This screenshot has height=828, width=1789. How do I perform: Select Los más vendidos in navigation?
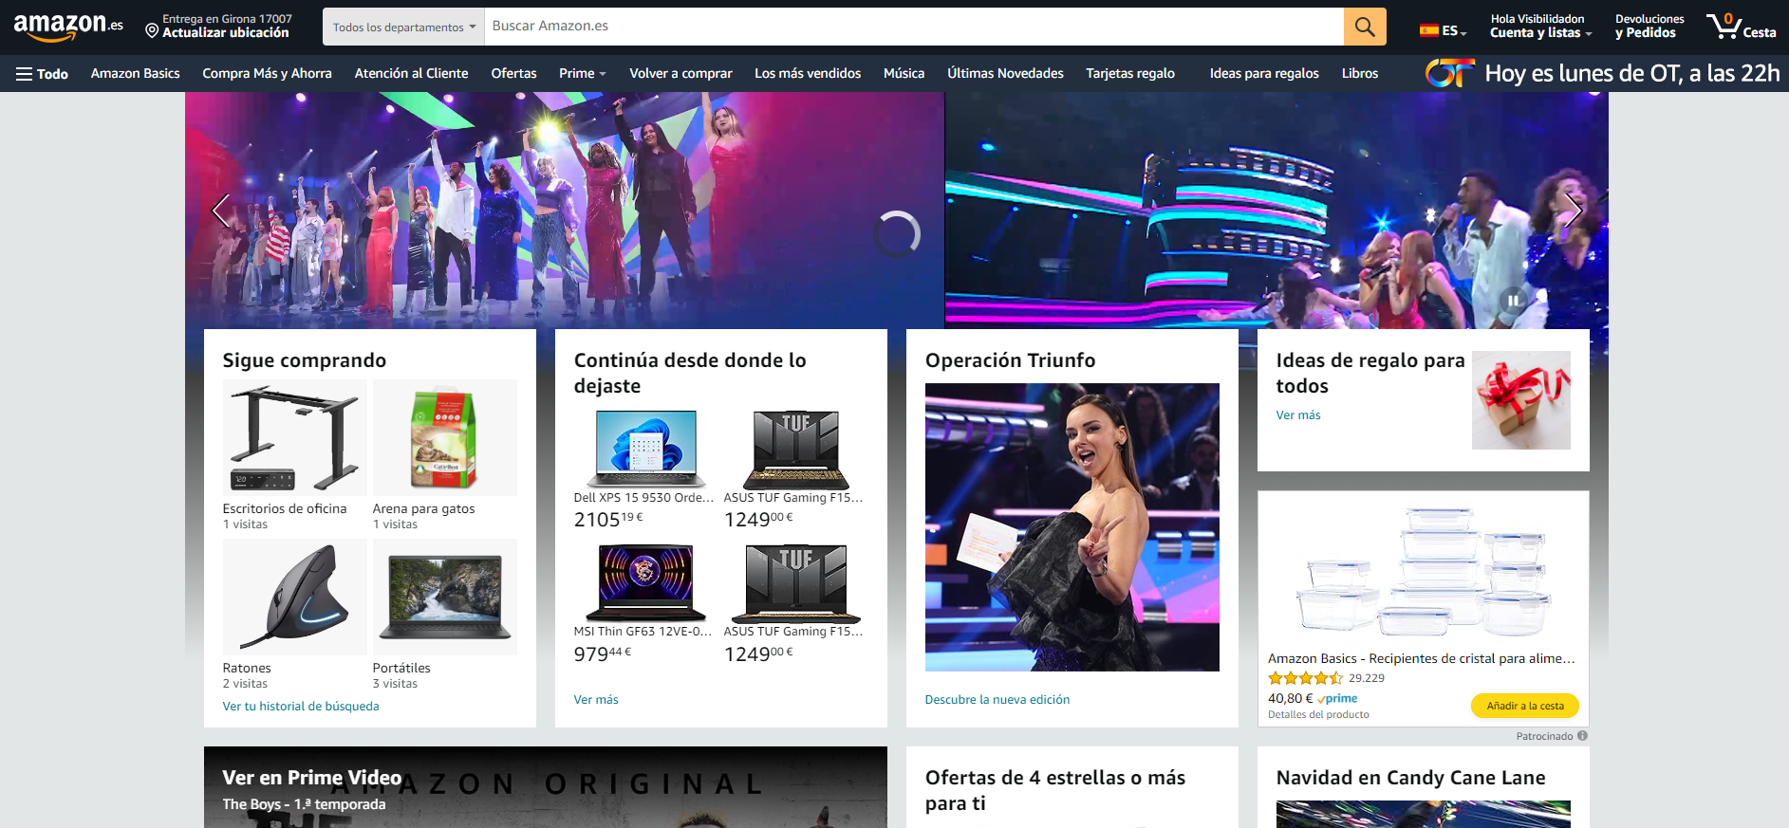[807, 74]
